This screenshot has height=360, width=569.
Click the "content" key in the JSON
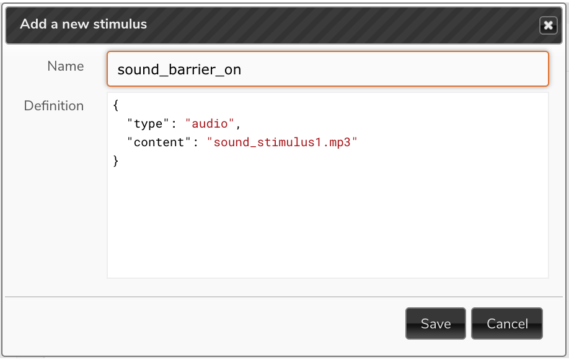(x=159, y=143)
